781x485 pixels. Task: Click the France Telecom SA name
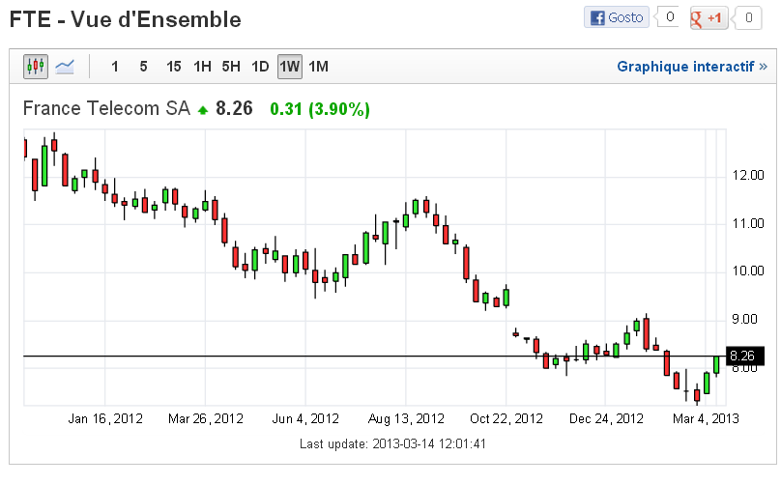(x=106, y=108)
